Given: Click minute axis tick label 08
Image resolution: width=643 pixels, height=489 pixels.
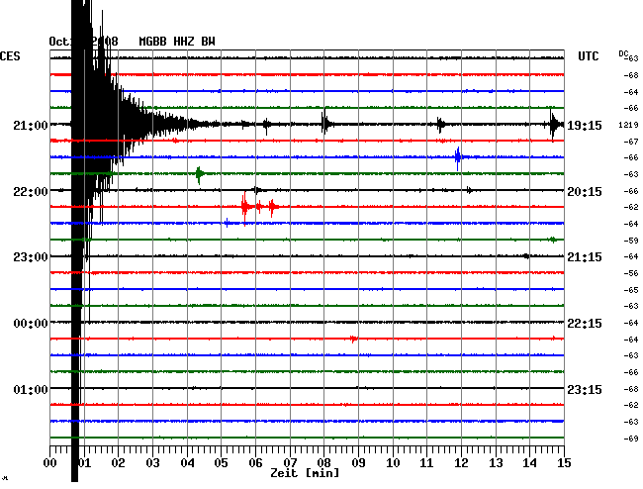Looking at the screenshot, I should point(323,463).
